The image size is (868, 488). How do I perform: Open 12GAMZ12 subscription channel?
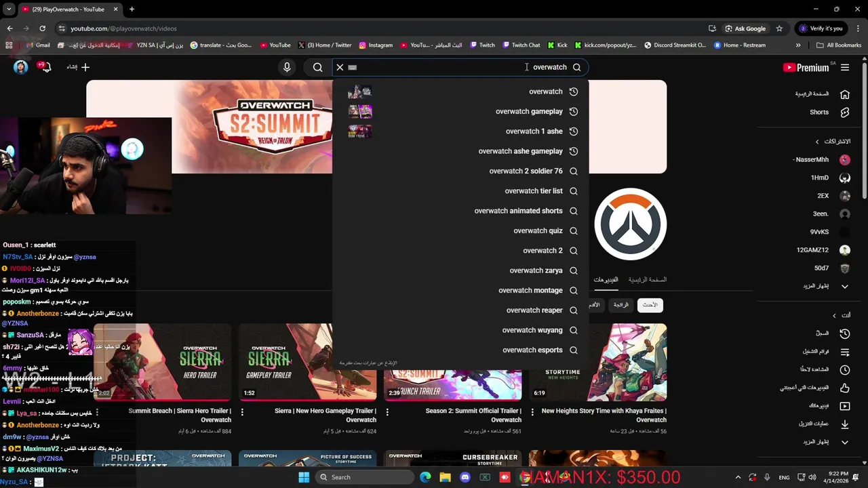(x=823, y=250)
